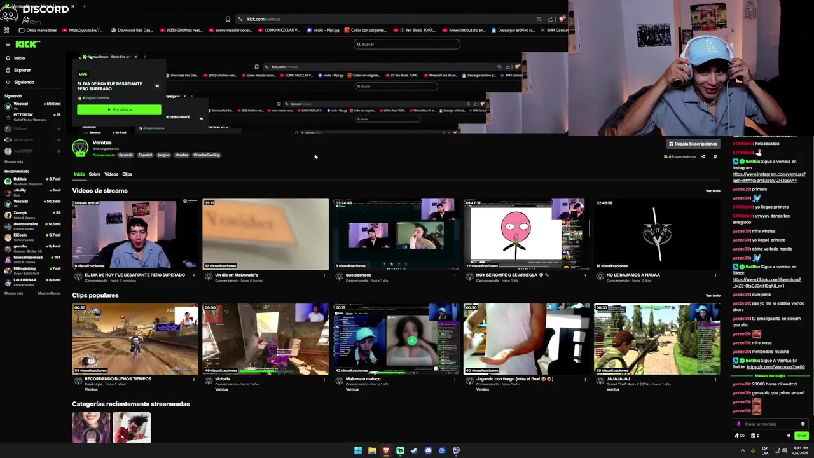
Task: Open LACOBRAAA recommended channel
Action: (x=32, y=281)
